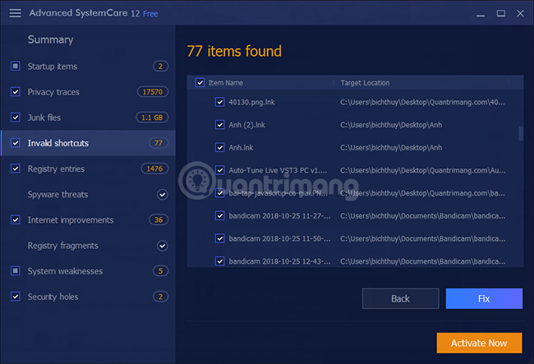The width and height of the screenshot is (534, 364).
Task: Click the Invalid shortcuts 77 badge
Action: click(159, 143)
